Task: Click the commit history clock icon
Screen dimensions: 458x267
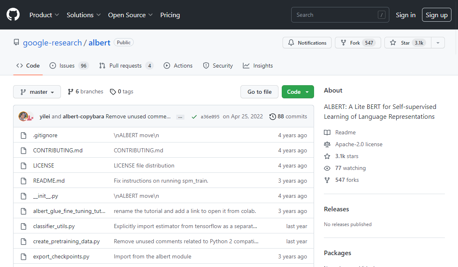Action: pyautogui.click(x=273, y=117)
